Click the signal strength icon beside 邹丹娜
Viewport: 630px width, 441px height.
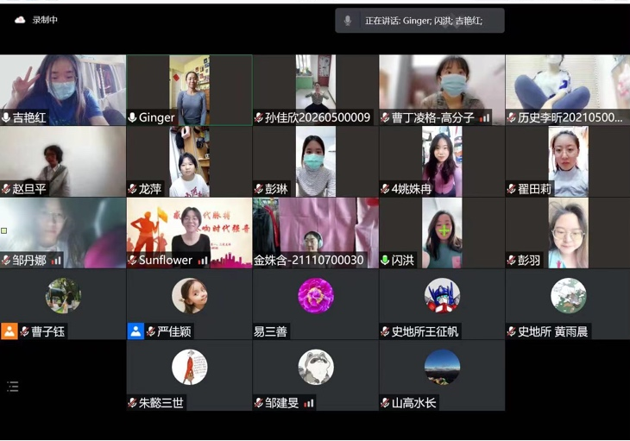click(56, 260)
